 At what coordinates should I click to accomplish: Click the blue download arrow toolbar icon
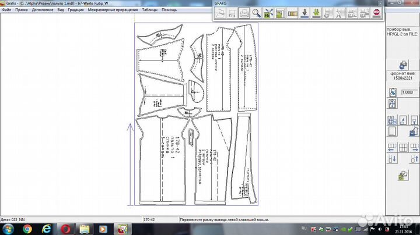click(304, 13)
